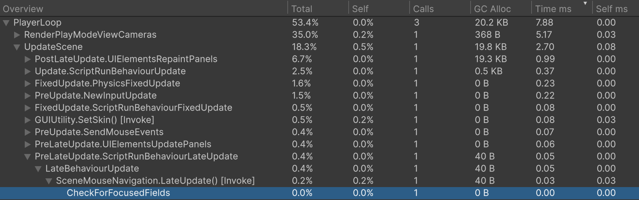Sort by the GC Alloc column header
This screenshot has height=200, width=639.
tap(492, 9)
